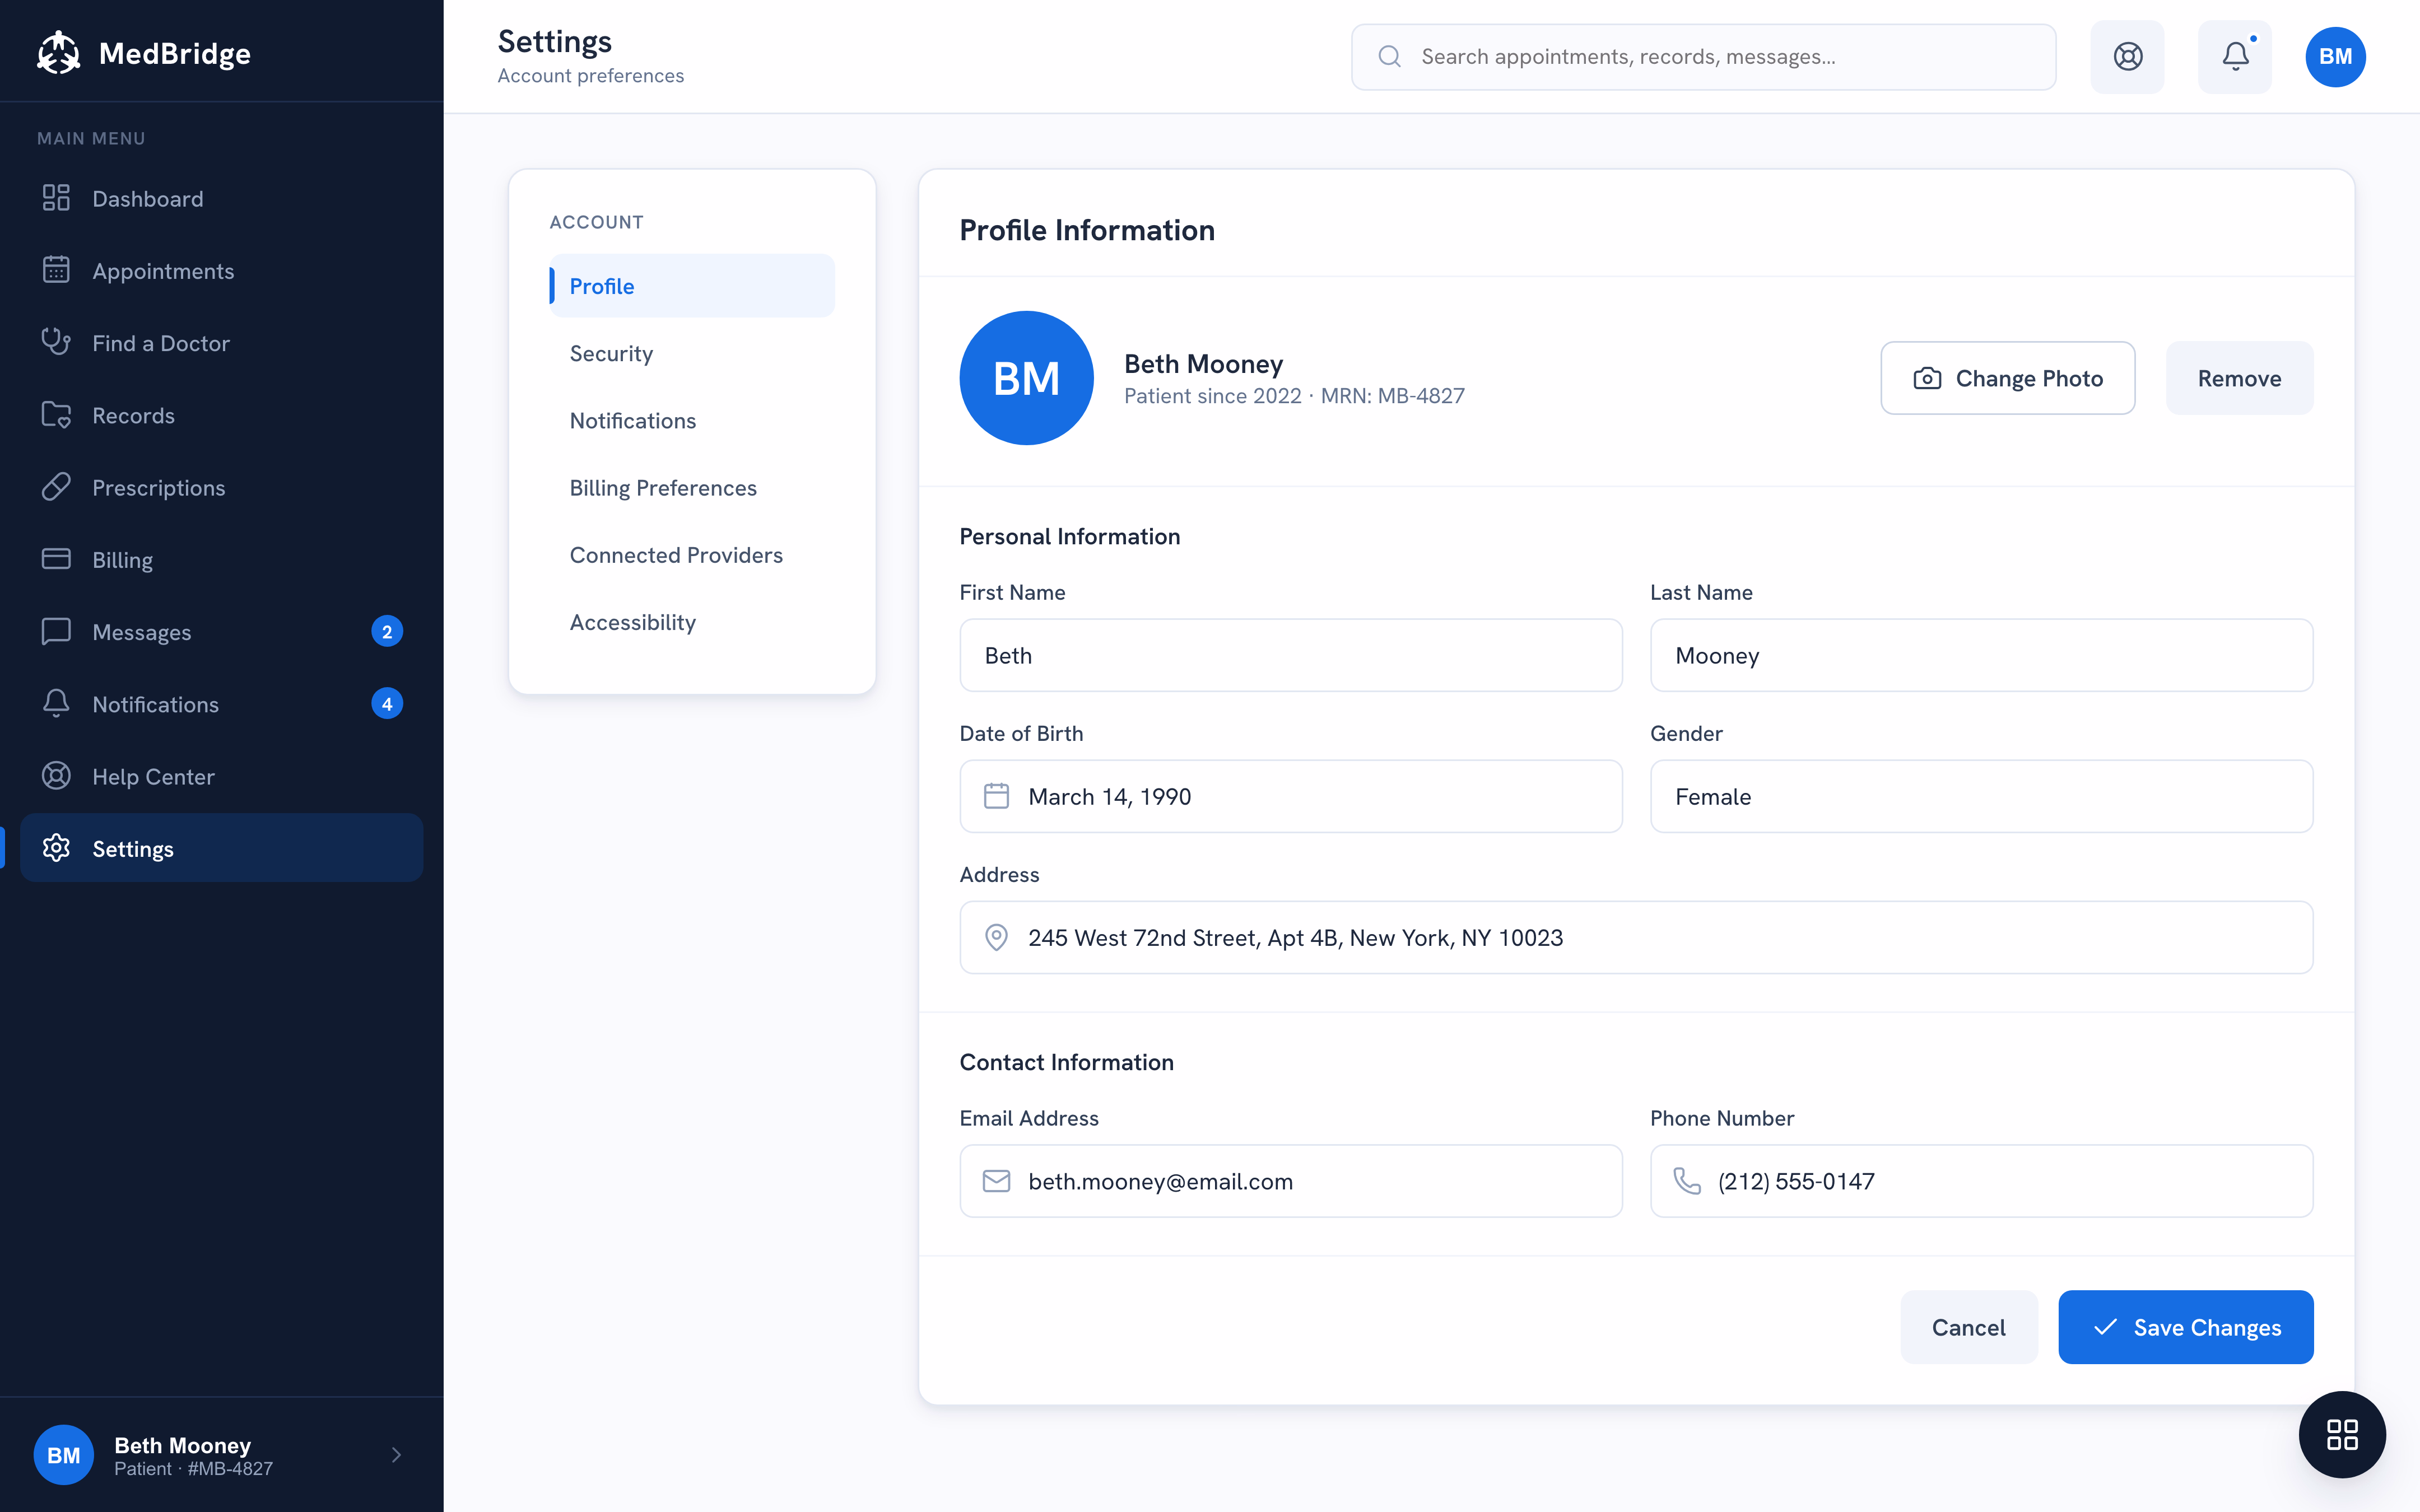The width and height of the screenshot is (2420, 1512).
Task: Open help via top-bar lifebuoy button
Action: tap(2127, 56)
